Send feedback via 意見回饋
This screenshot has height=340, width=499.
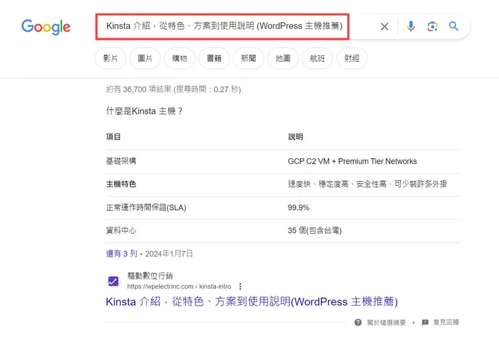click(446, 322)
